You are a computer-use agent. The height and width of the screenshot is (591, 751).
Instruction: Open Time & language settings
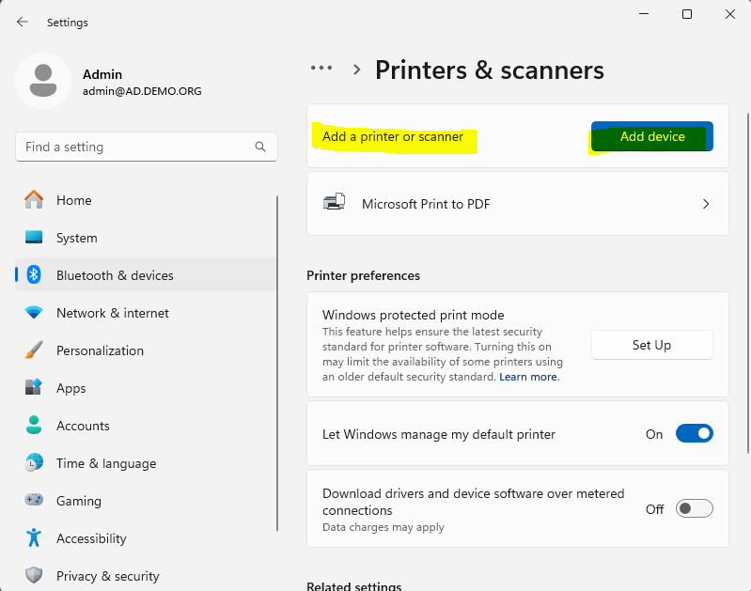(146, 463)
